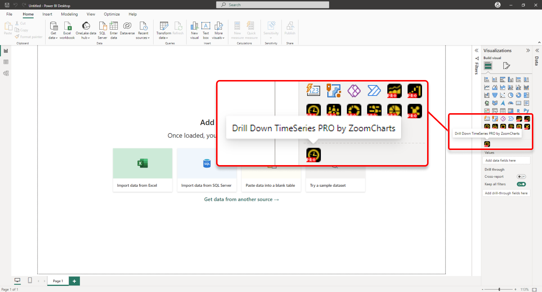Click the SQL Server ribbon button
The height and width of the screenshot is (292, 542).
[103, 30]
